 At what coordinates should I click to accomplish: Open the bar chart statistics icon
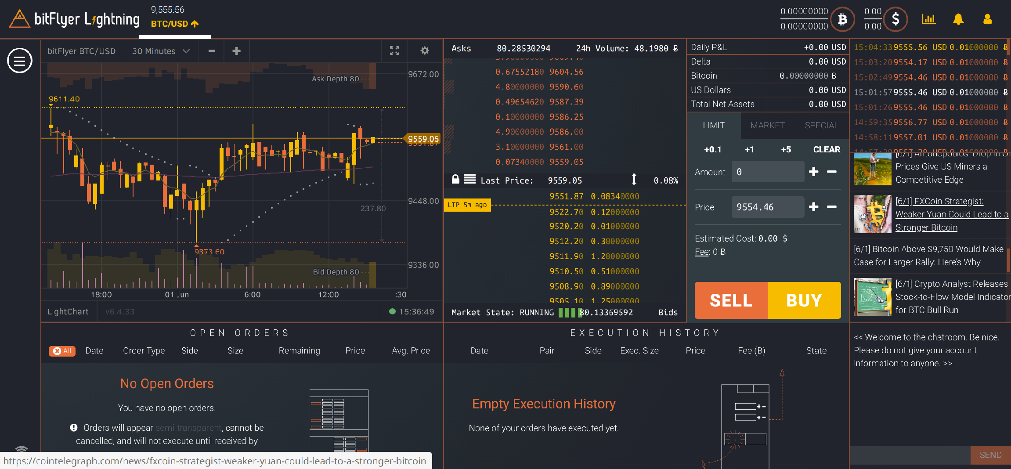pyautogui.click(x=928, y=19)
